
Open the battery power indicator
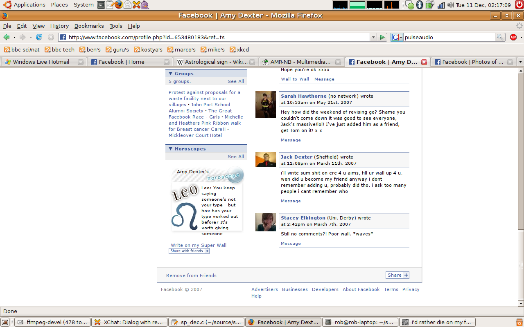pos(429,5)
